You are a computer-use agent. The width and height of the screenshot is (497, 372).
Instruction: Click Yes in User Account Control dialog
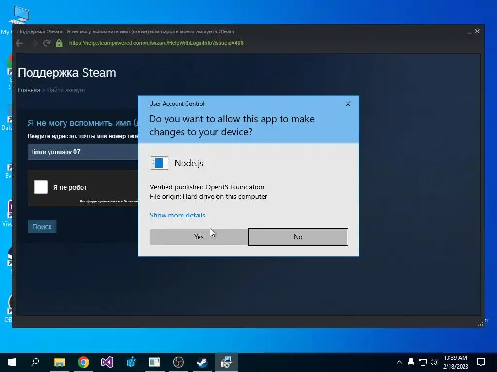coord(199,237)
